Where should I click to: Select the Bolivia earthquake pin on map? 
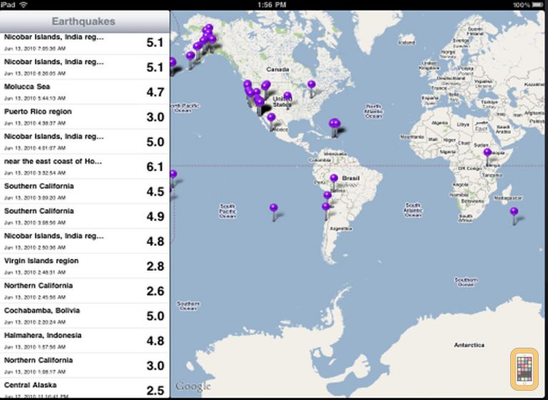click(x=328, y=195)
